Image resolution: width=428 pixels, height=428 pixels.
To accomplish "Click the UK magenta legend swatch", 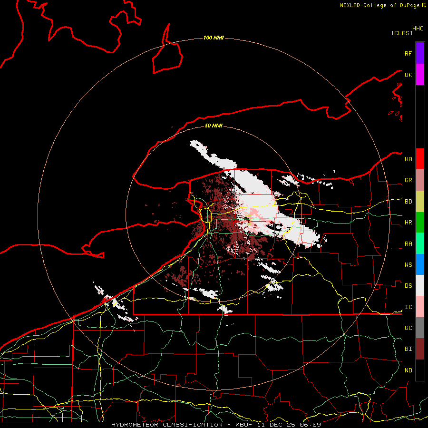I will [420, 75].
